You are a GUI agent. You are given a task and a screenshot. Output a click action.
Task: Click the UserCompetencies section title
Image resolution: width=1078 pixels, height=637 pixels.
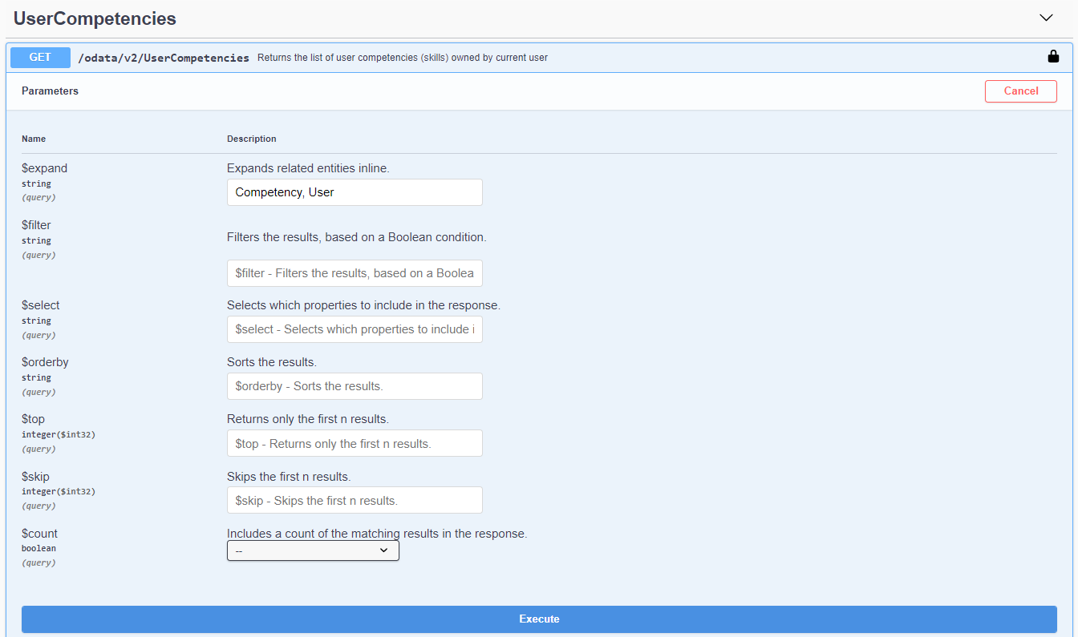click(95, 18)
